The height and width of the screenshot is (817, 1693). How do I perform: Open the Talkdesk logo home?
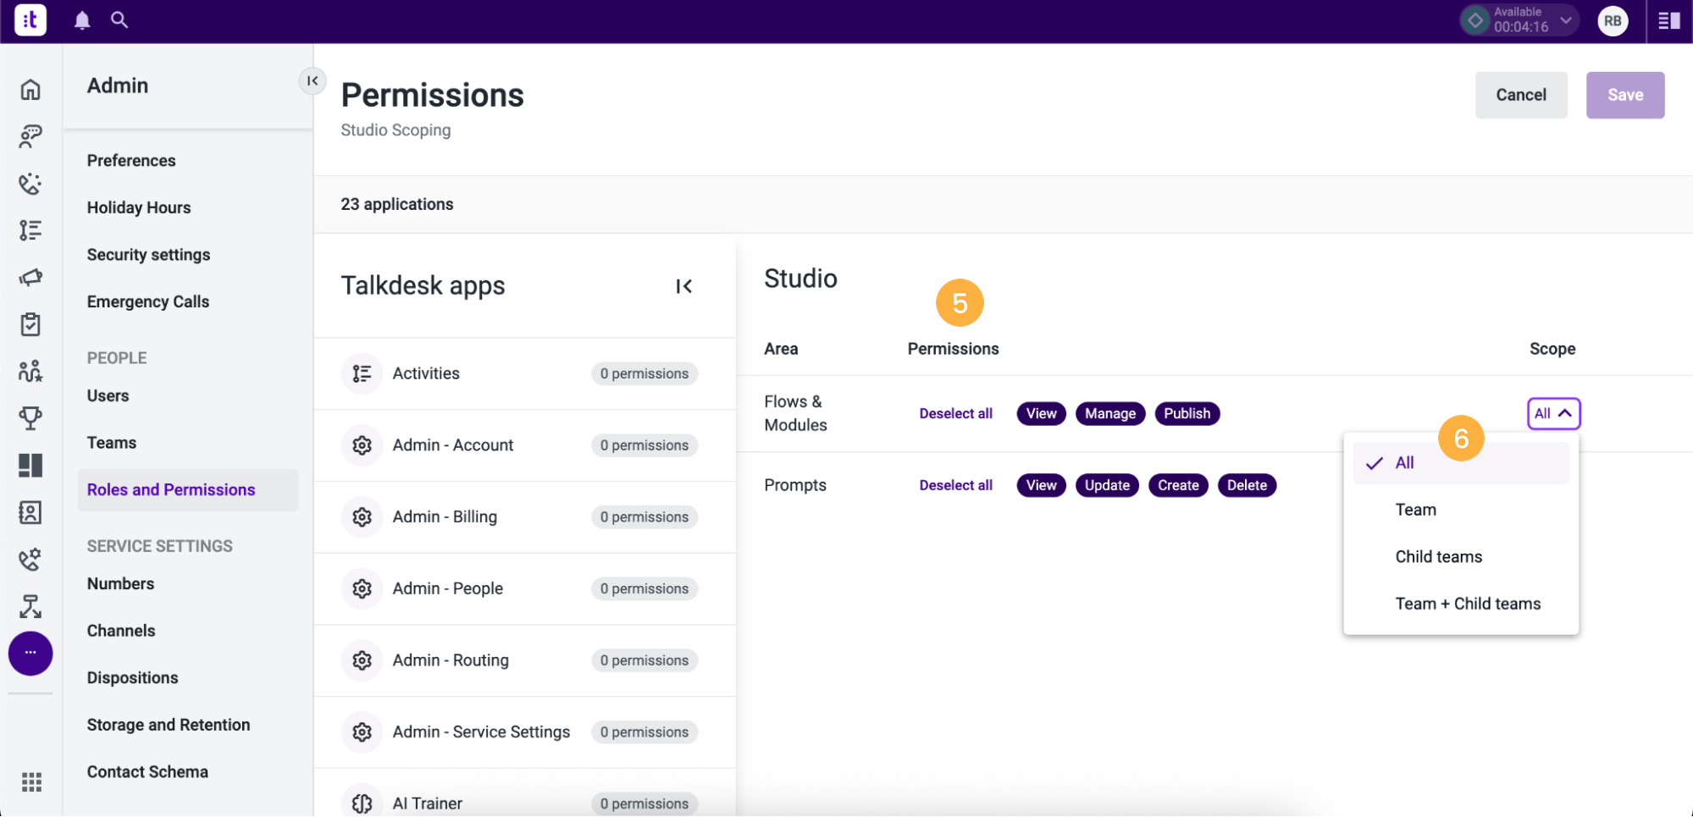[30, 19]
